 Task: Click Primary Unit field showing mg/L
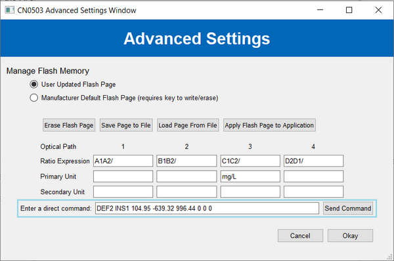click(x=250, y=176)
